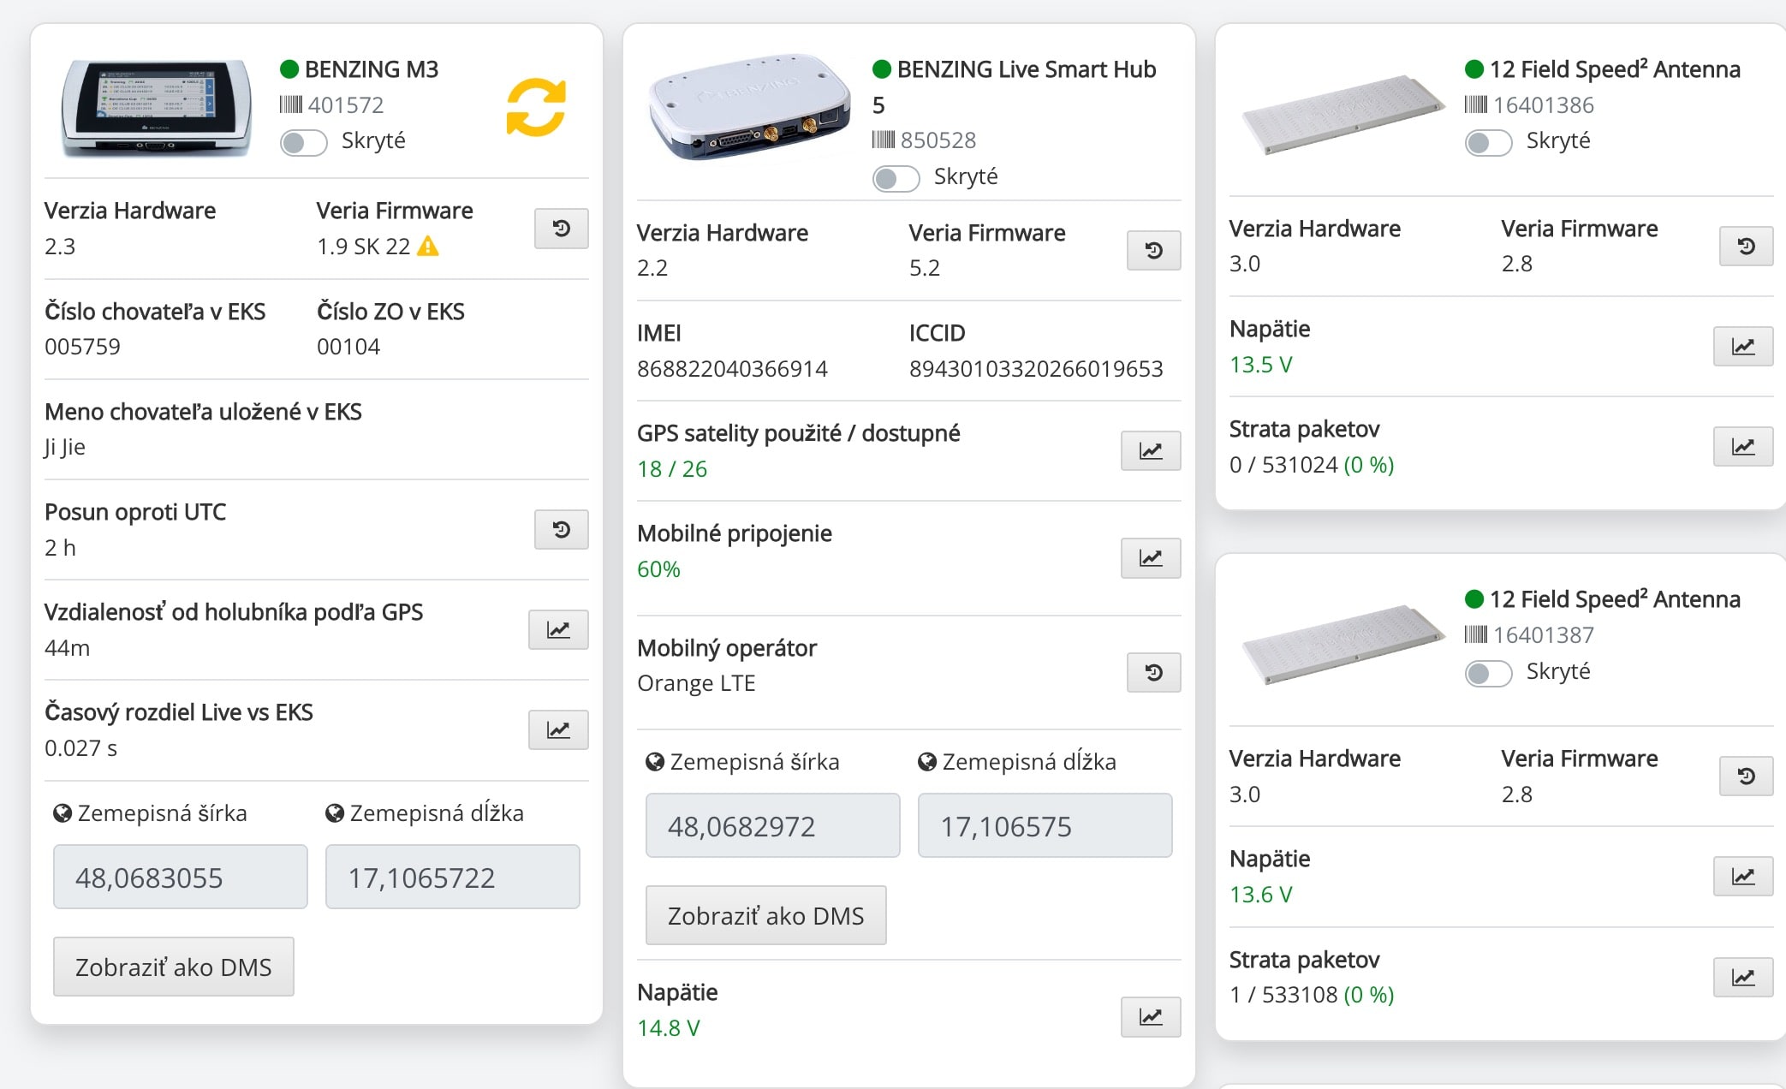Image resolution: width=1786 pixels, height=1089 pixels.
Task: Select the ICCID value 89430103320266019653
Action: [1036, 369]
